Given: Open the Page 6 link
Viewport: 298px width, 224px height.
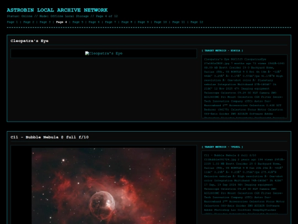Looking at the screenshot, I should [x=94, y=22].
